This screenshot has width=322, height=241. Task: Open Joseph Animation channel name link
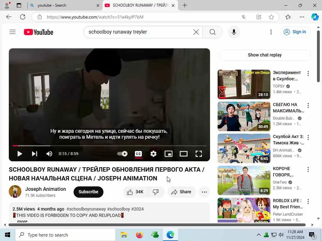(45, 189)
